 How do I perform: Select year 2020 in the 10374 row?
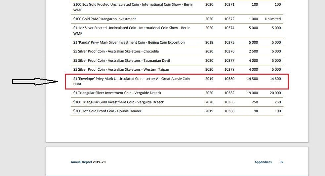pos(209,28)
